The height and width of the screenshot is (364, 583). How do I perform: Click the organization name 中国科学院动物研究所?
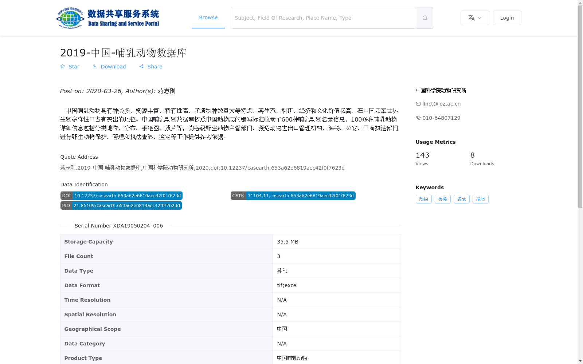441,91
